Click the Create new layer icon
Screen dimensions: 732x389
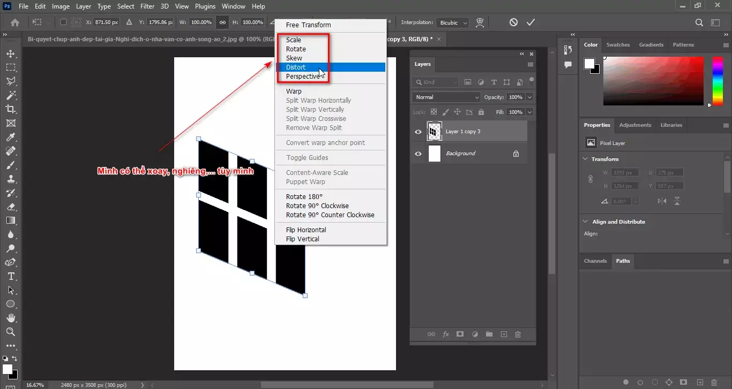(504, 334)
